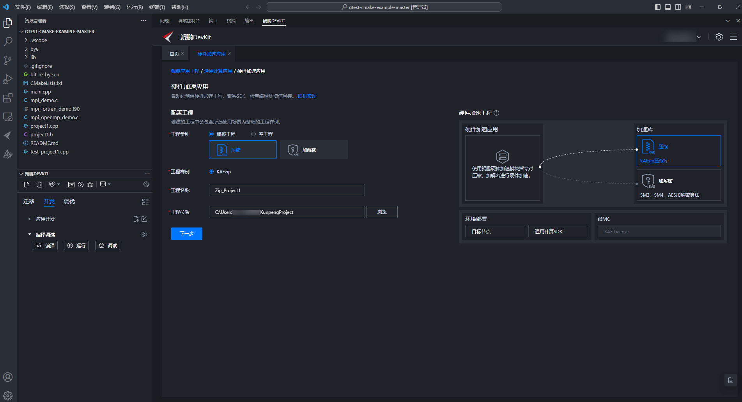Click the 下一步 button
Viewport: 742px width, 402px height.
point(187,234)
